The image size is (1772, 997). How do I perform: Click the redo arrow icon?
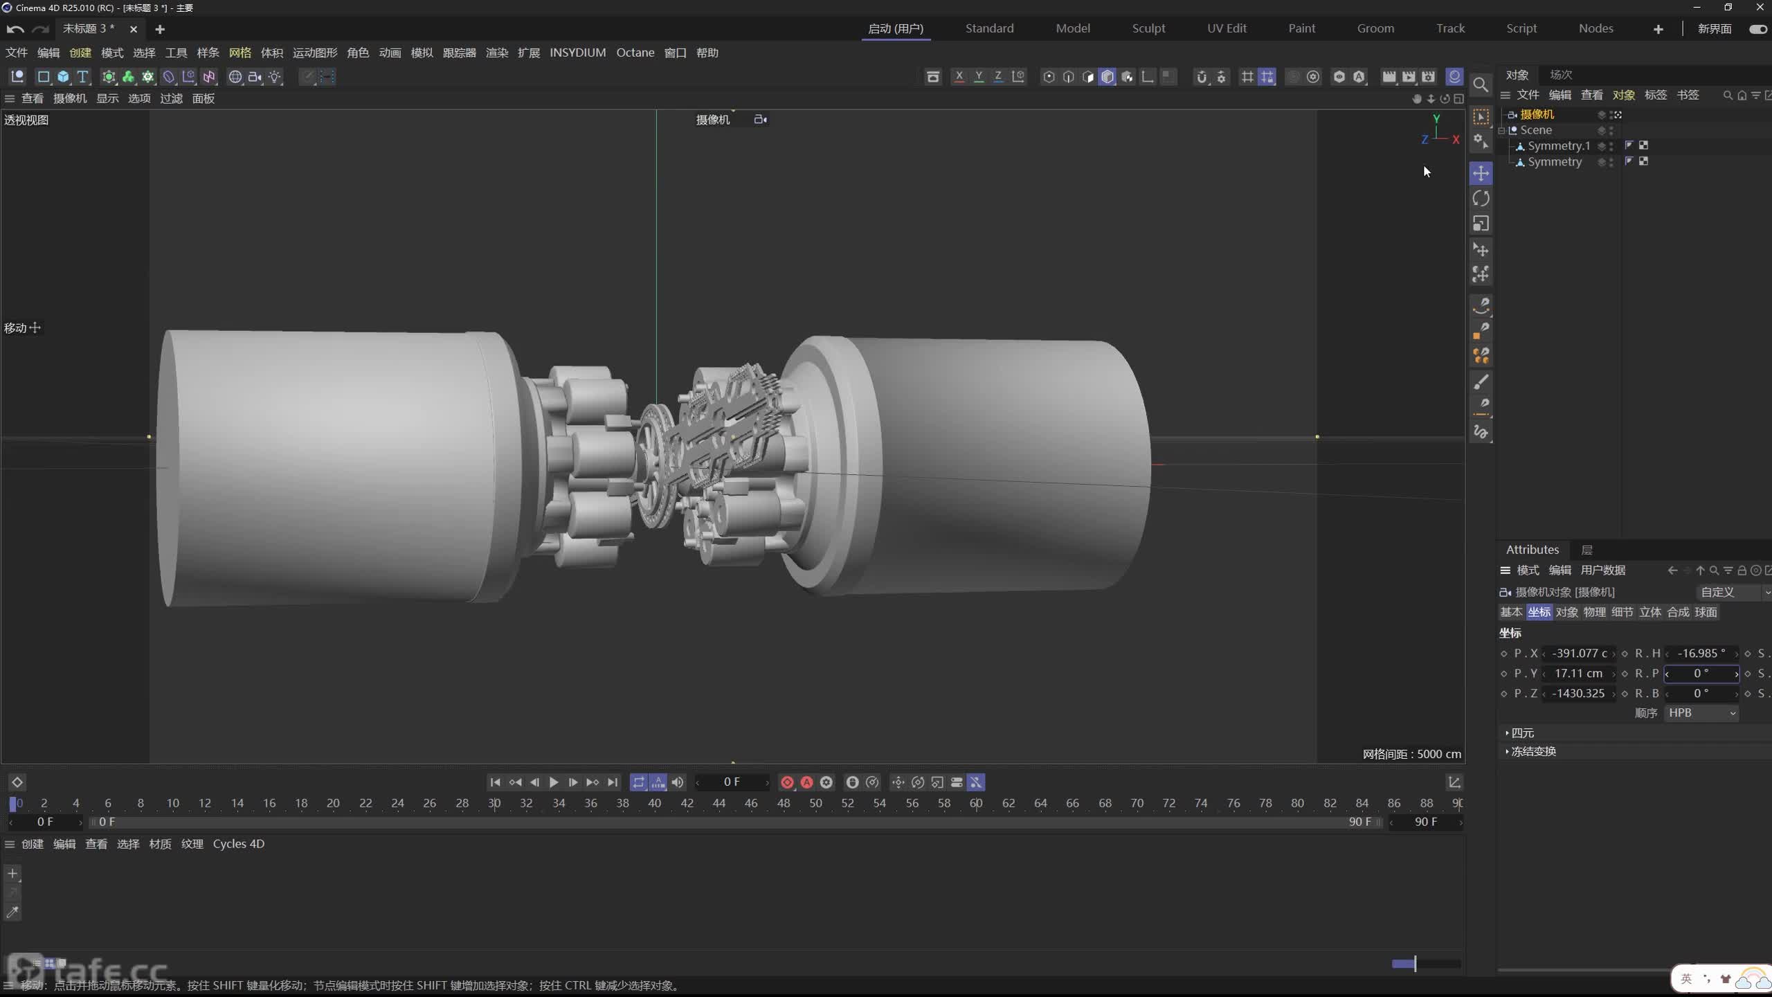pos(41,29)
